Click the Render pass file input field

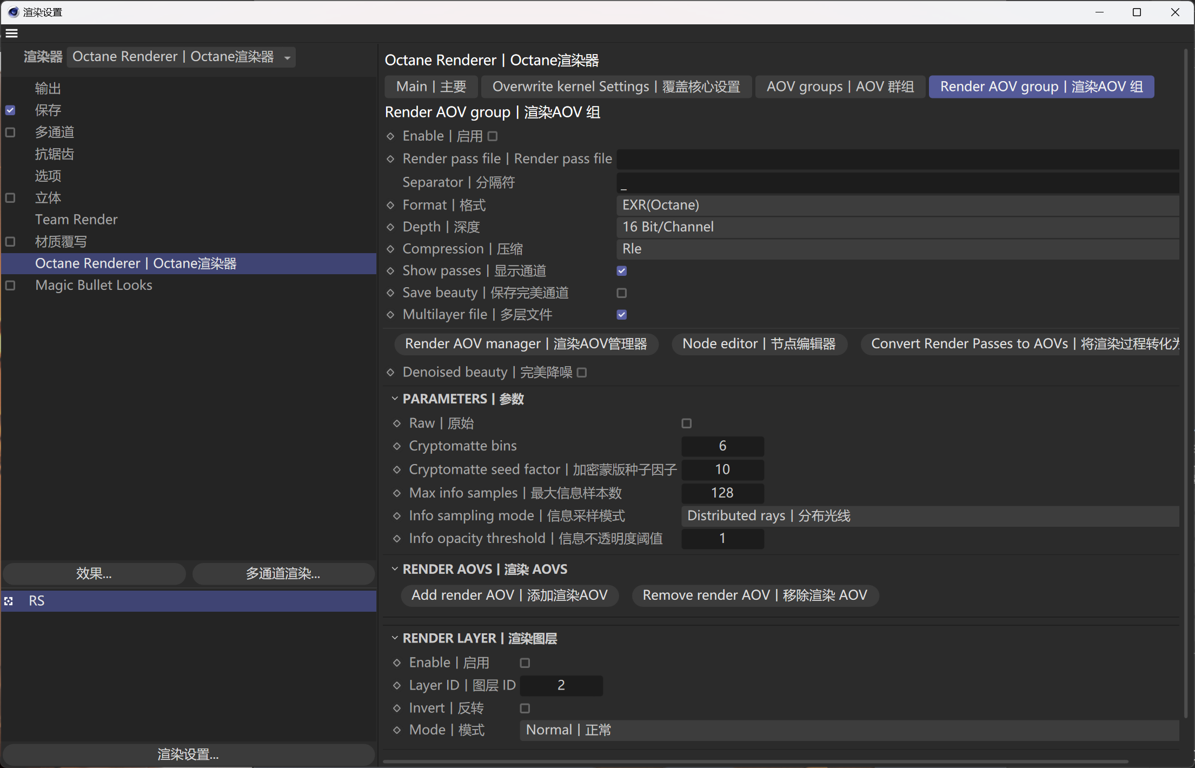(x=897, y=159)
